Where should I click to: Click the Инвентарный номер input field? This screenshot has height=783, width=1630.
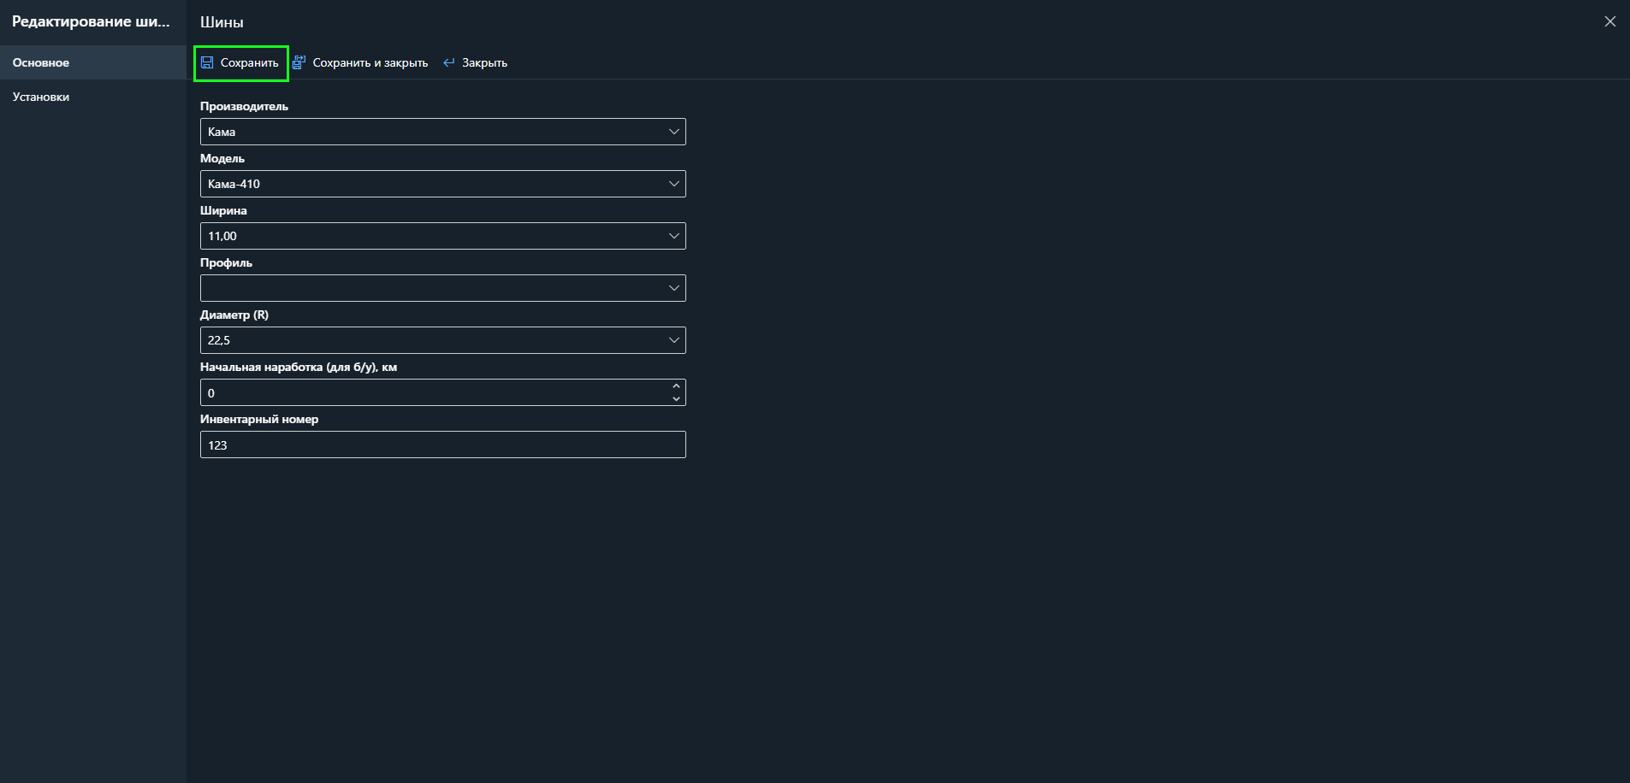[x=442, y=444]
